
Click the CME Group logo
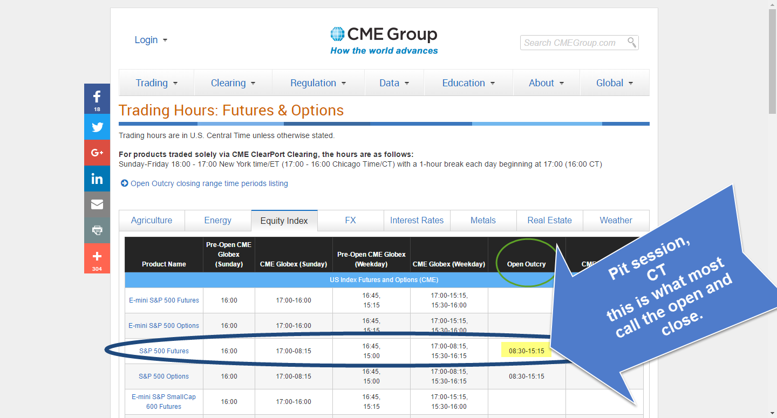click(x=384, y=41)
